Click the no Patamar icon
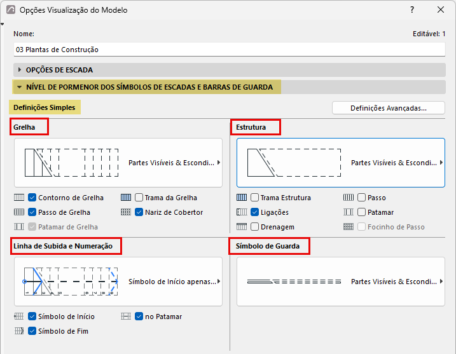This screenshot has width=456, height=354. coord(126,317)
